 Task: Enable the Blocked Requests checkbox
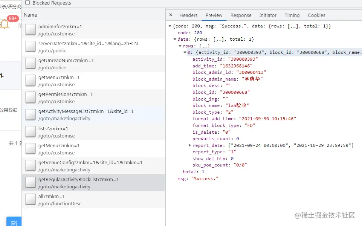click(27, 3)
